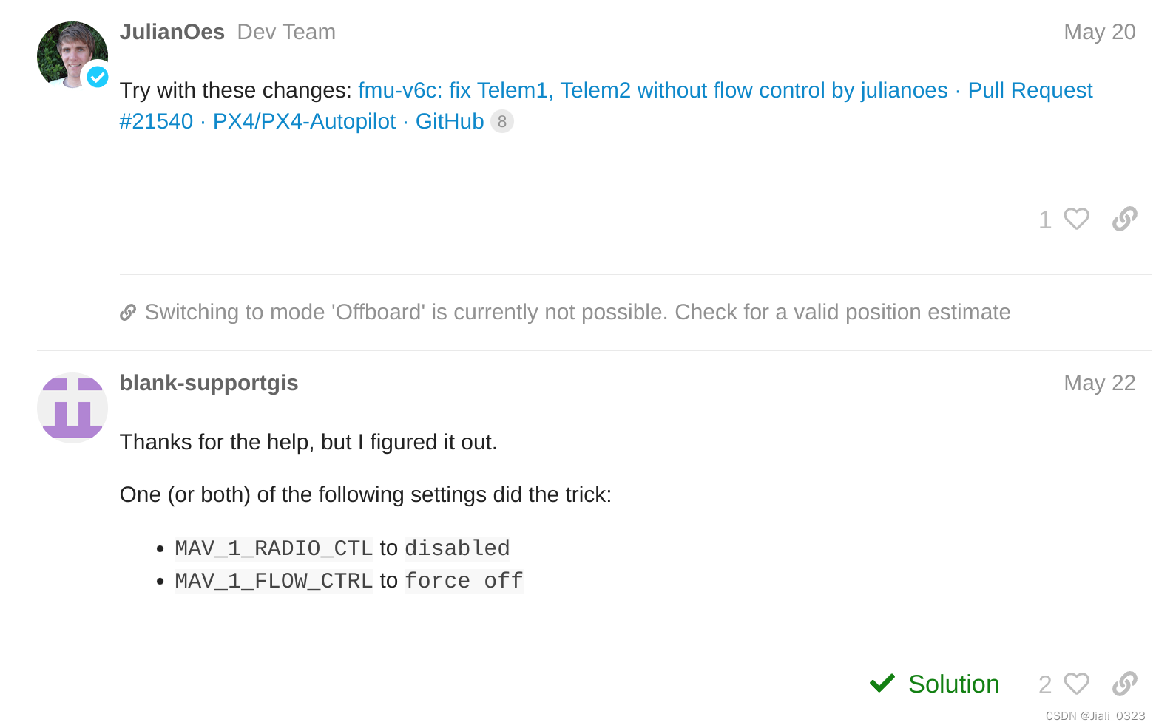Click username blank-supportgis to view profile
This screenshot has height=728, width=1156.
pyautogui.click(x=209, y=383)
